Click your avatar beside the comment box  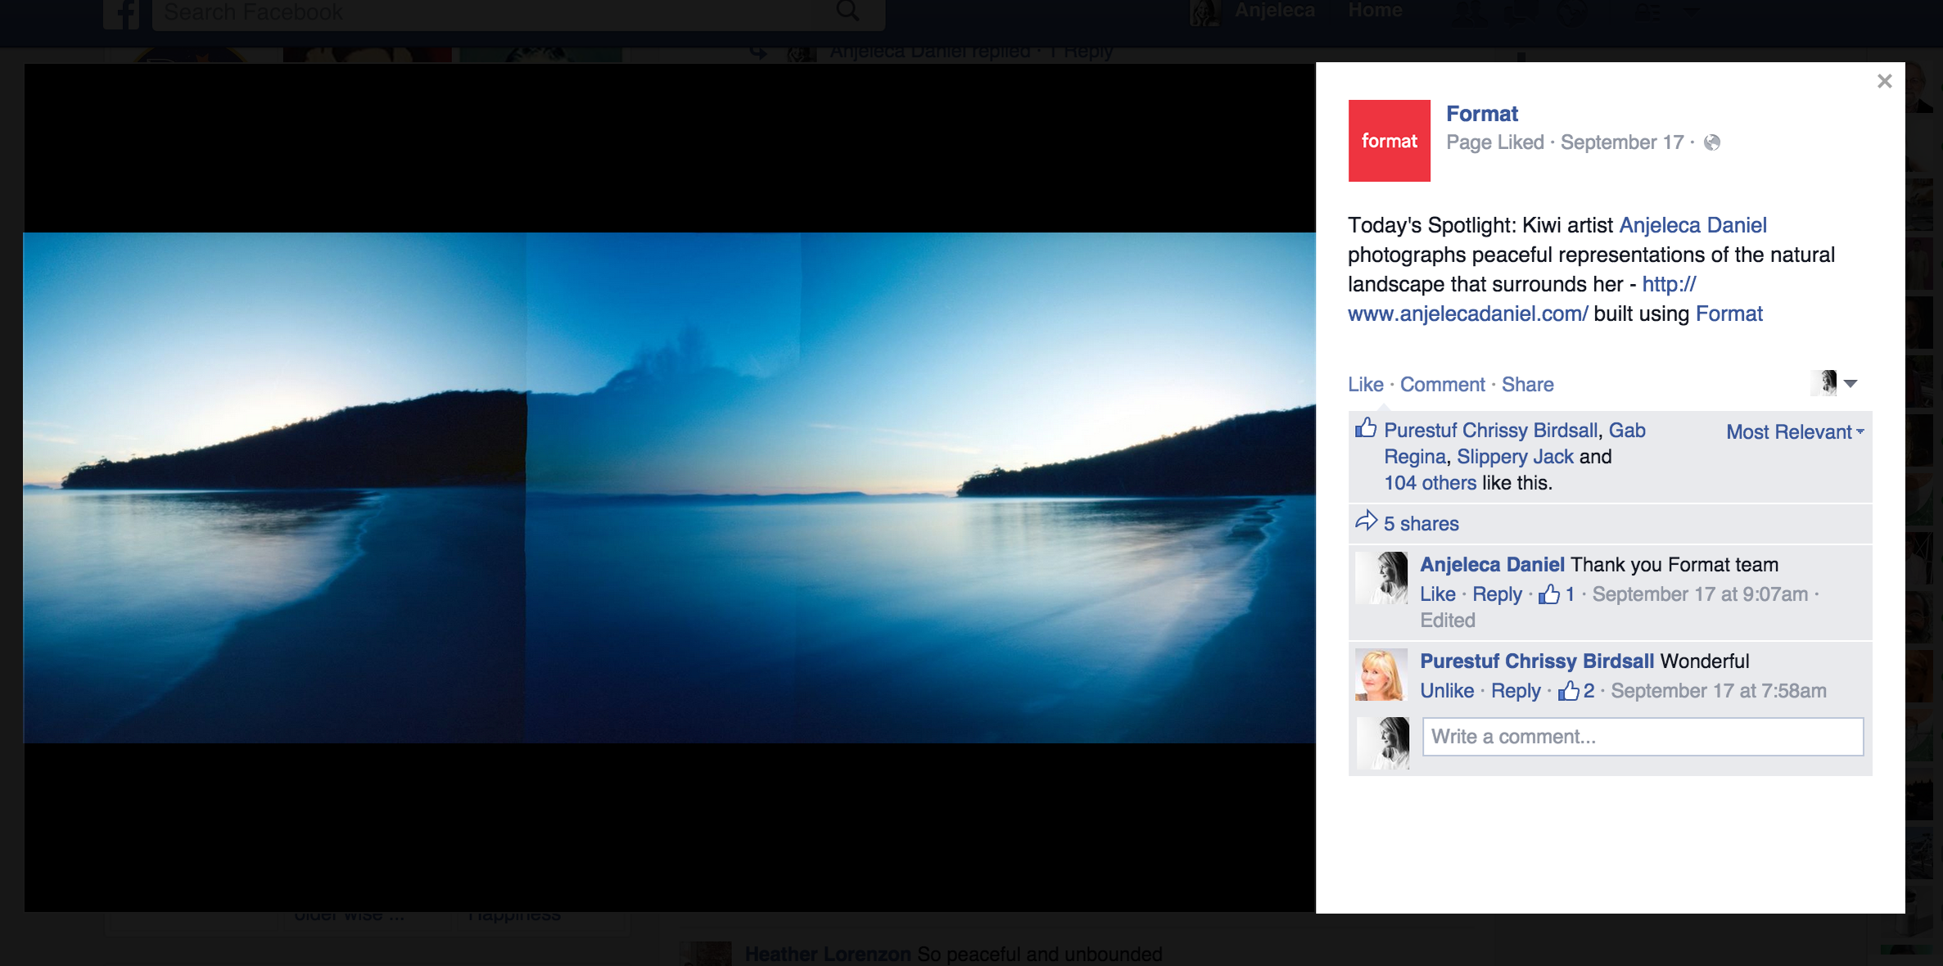[1383, 743]
